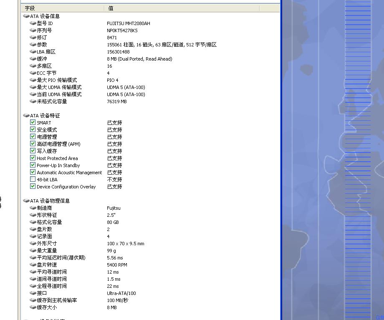
Task: Click the disk icon beside 参数
Action: (33, 45)
